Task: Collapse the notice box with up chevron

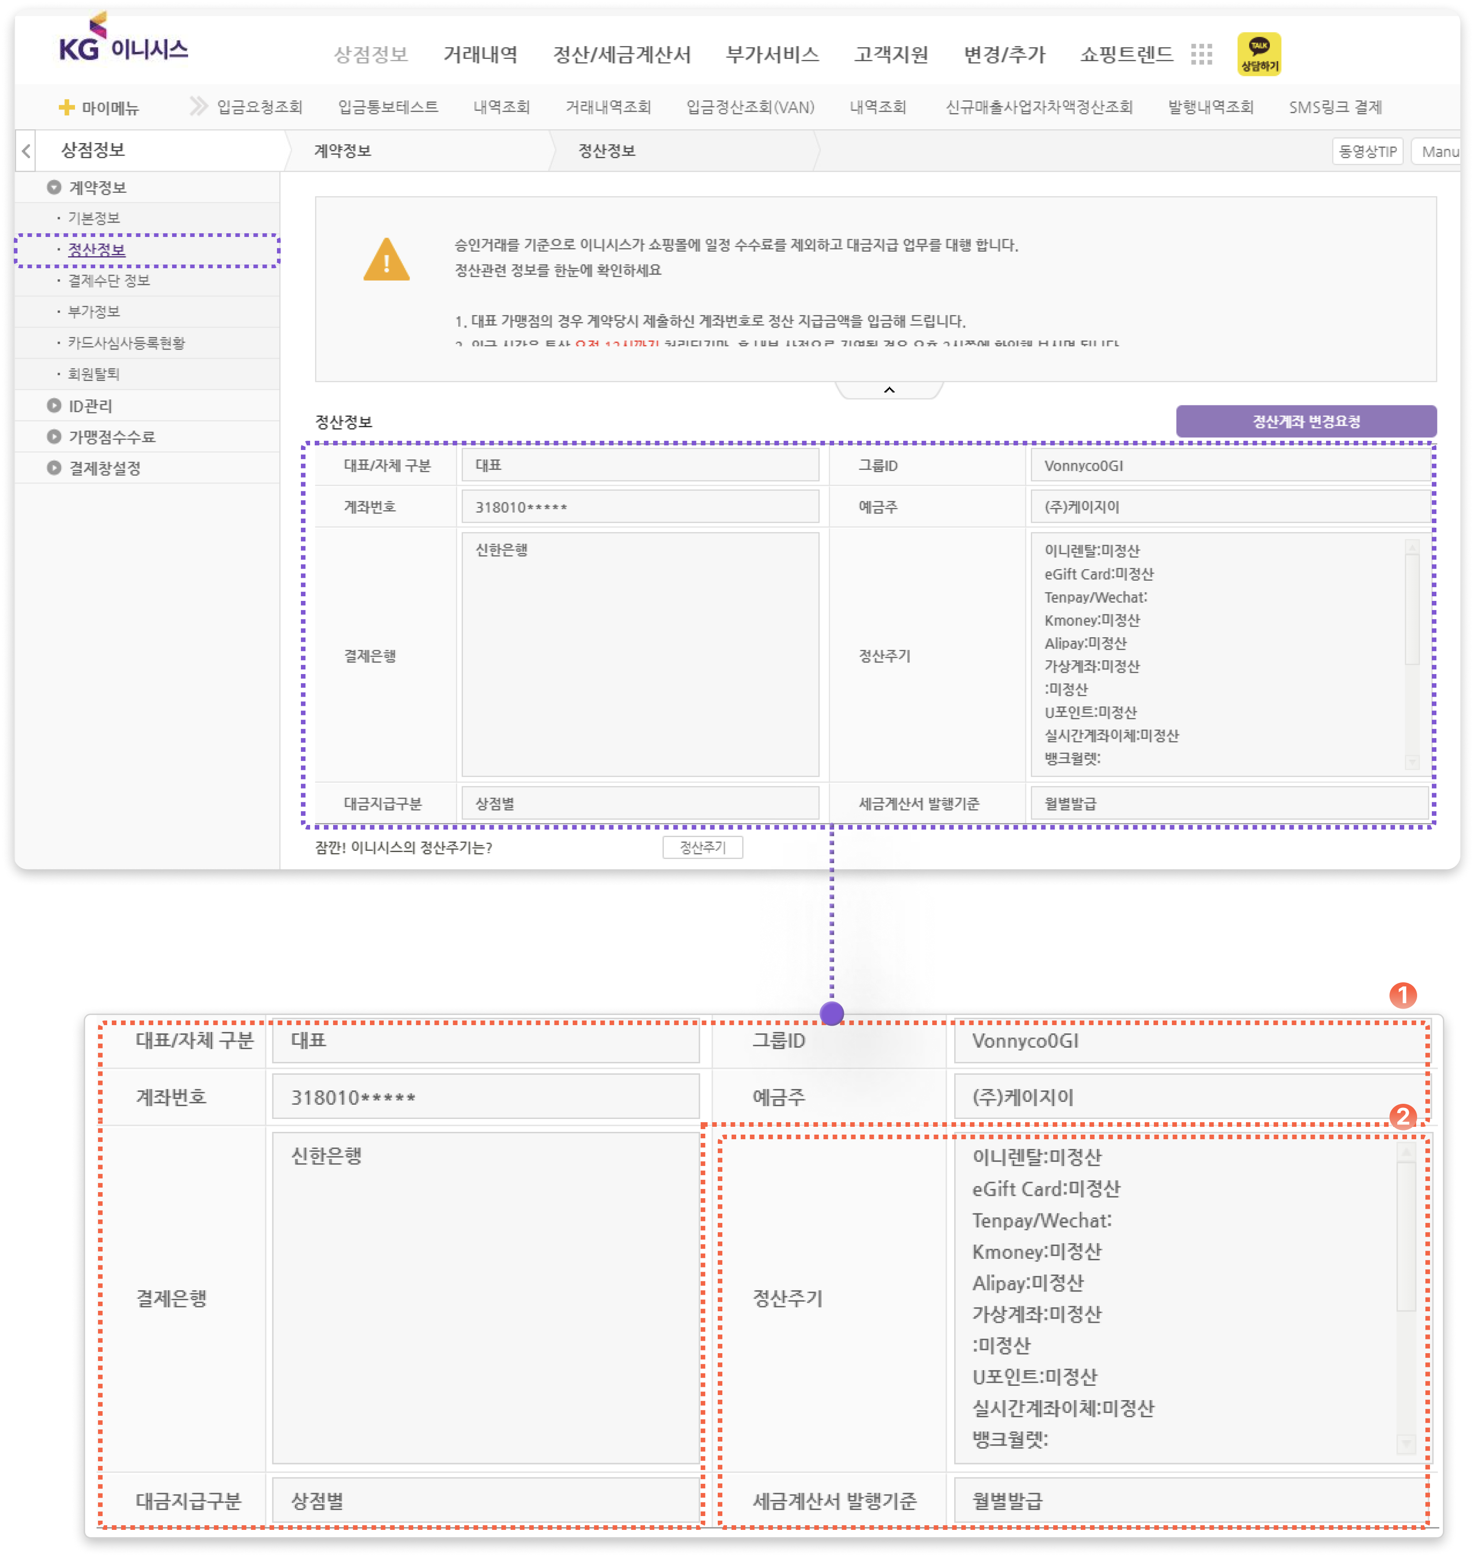Action: 889,390
